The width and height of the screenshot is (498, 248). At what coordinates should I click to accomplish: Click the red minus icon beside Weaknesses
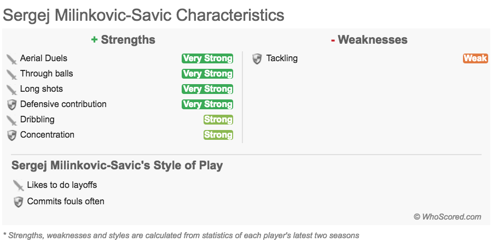333,40
